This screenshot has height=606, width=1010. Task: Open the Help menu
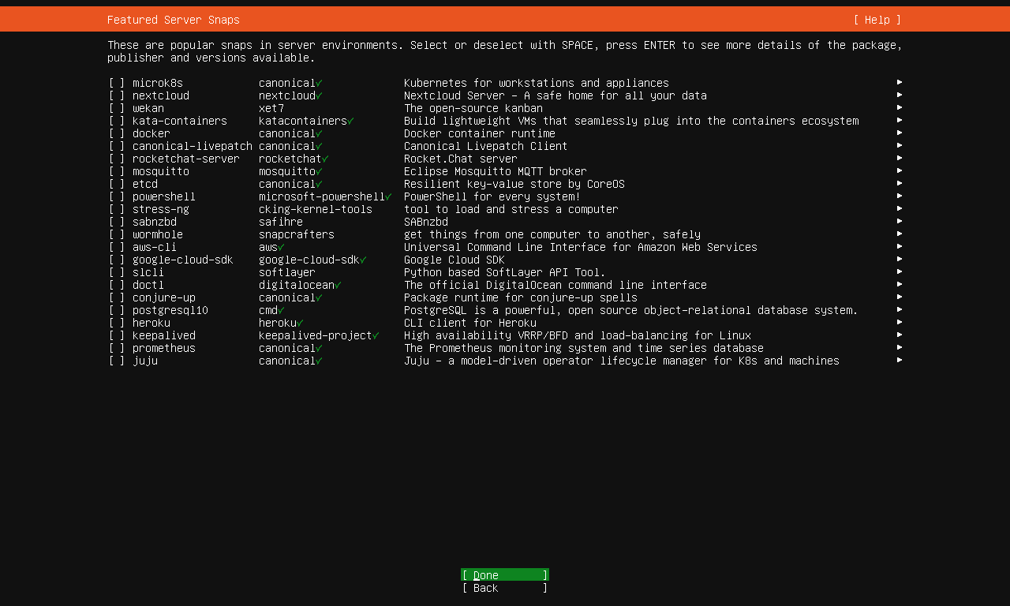(876, 20)
